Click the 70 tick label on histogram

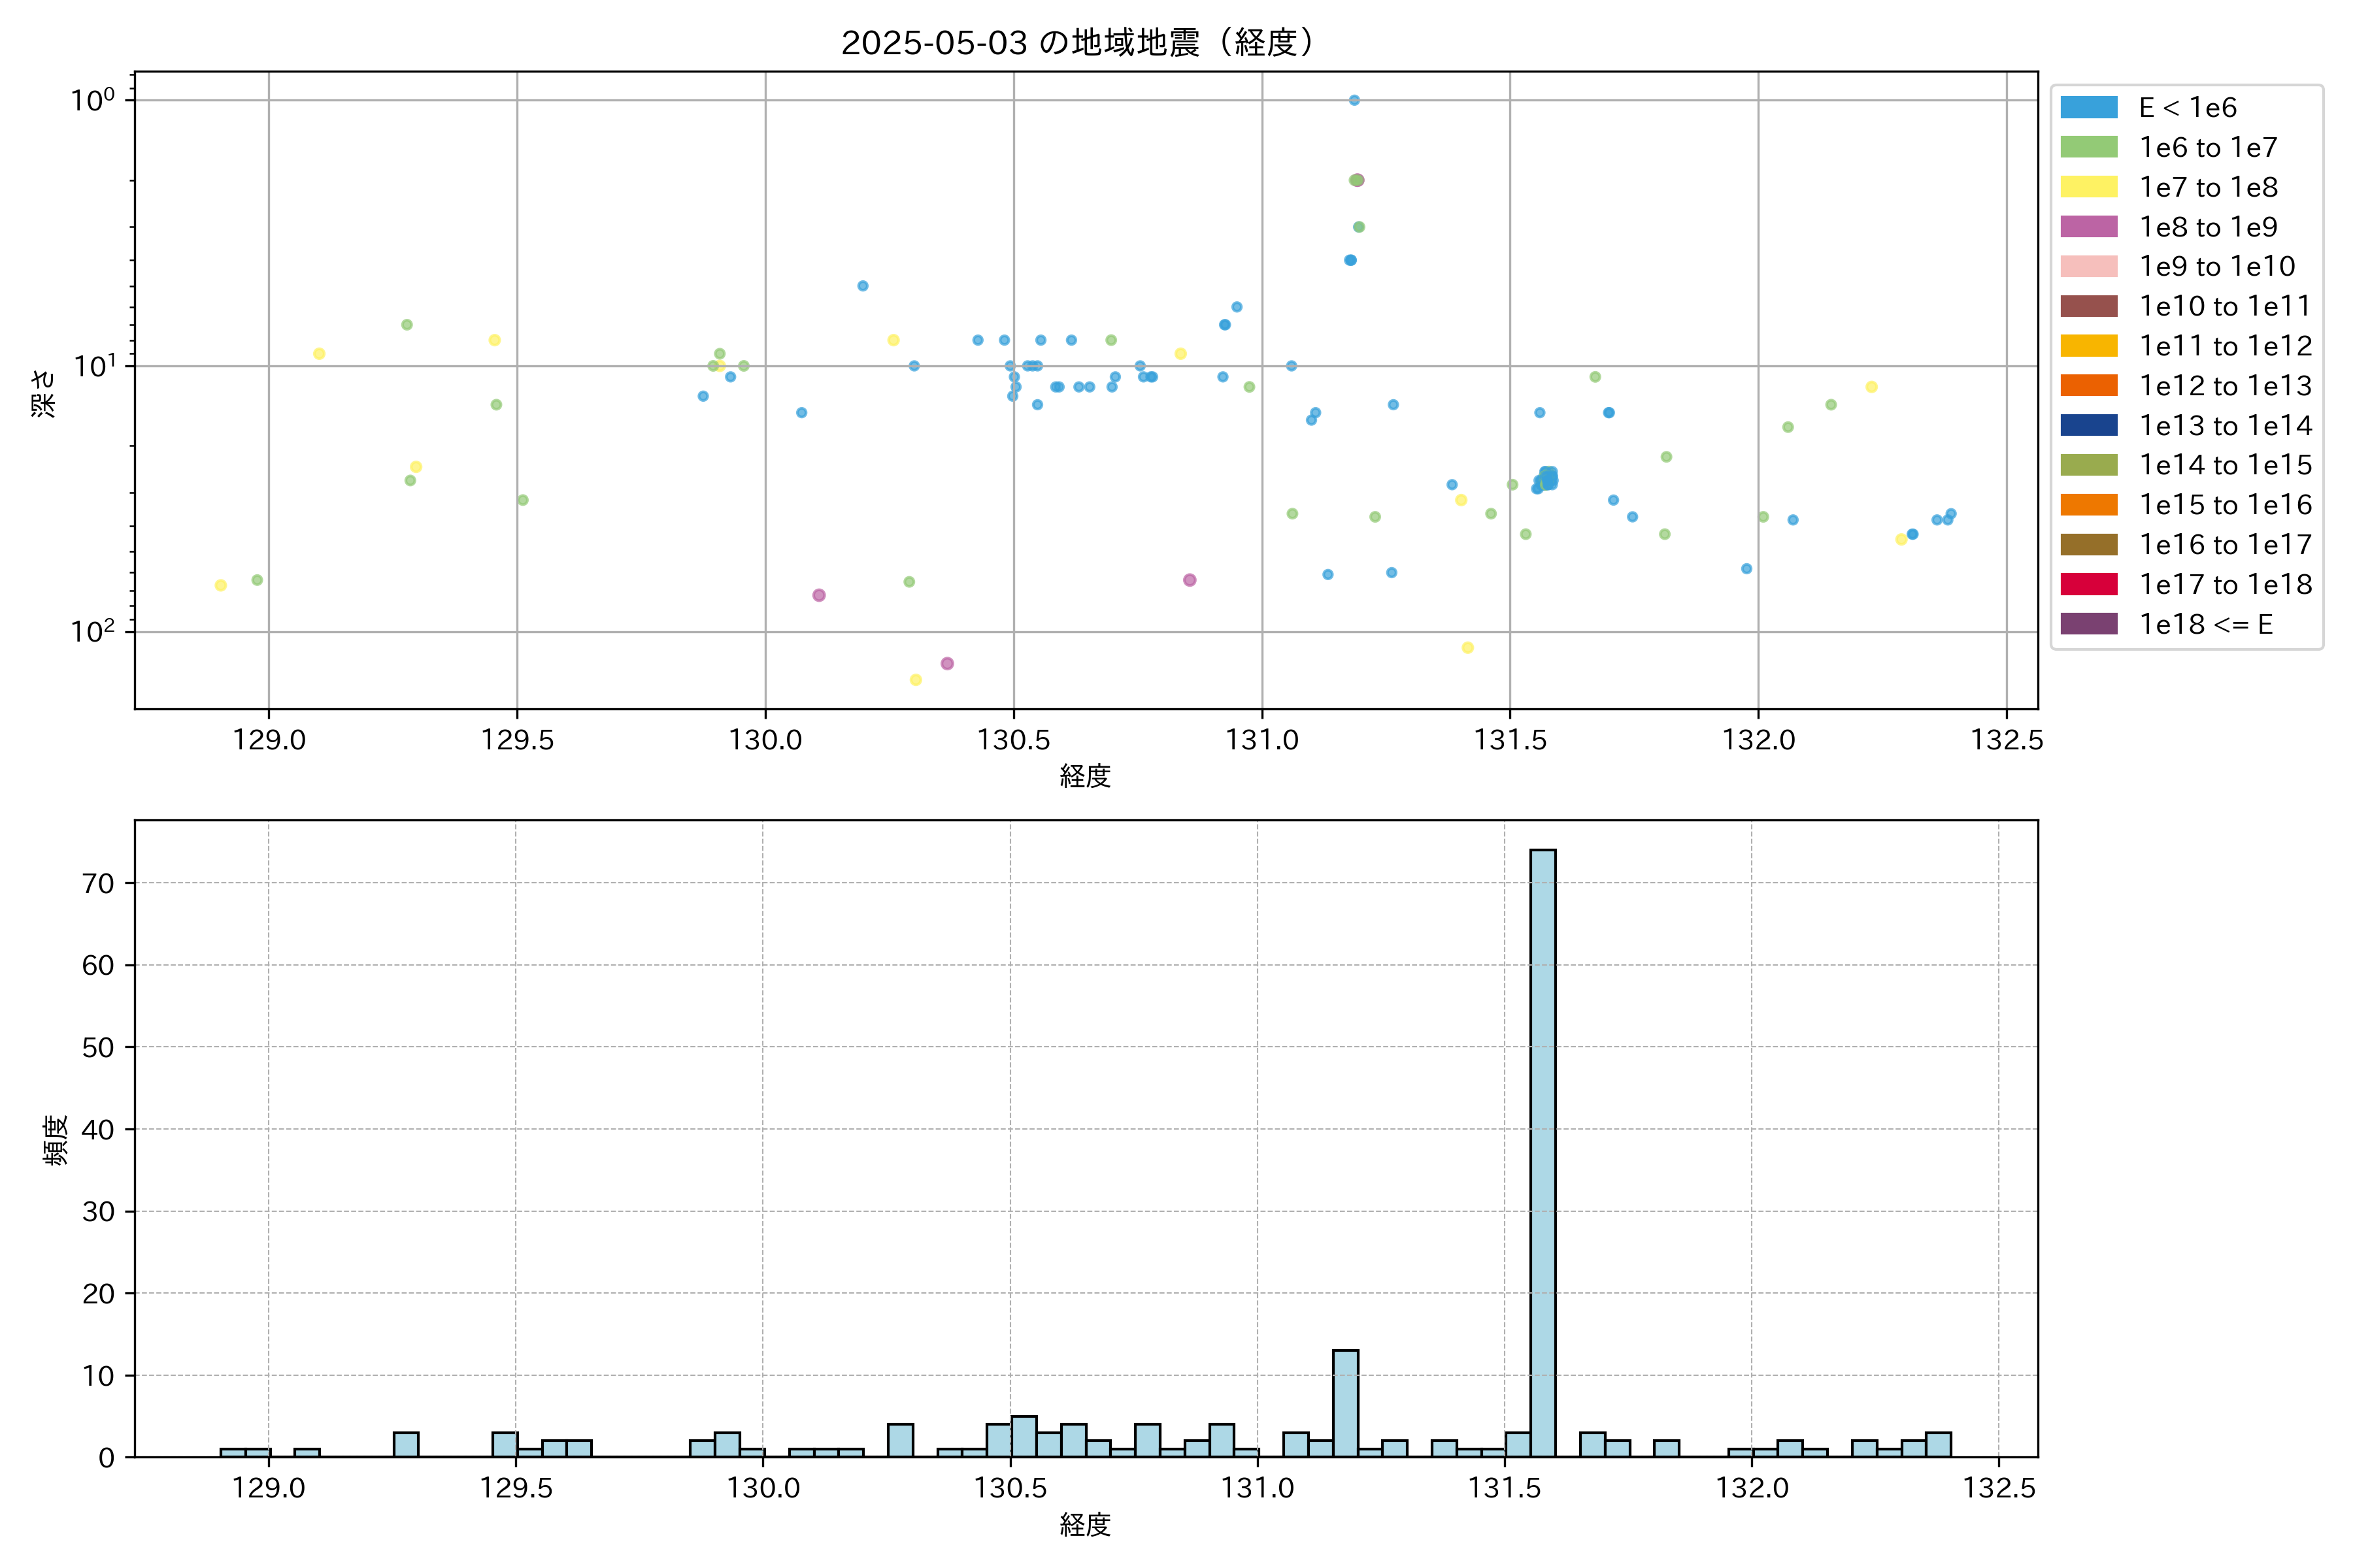click(98, 883)
